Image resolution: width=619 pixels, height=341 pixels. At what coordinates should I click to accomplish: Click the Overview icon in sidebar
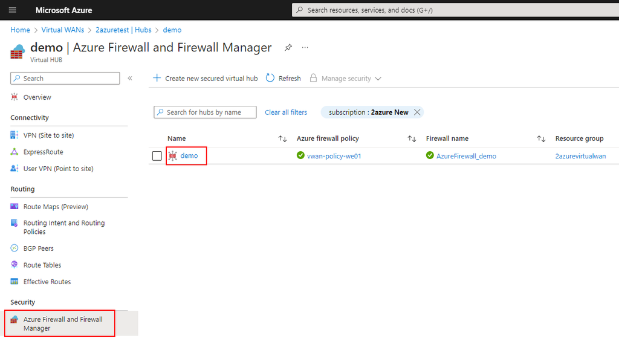click(15, 97)
